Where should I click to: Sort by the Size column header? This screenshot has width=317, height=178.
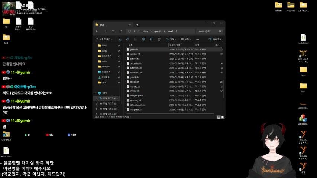[219, 45]
